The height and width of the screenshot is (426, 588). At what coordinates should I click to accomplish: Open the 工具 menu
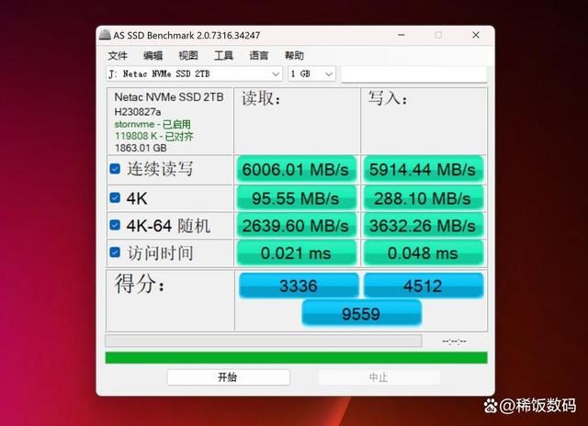(x=223, y=56)
